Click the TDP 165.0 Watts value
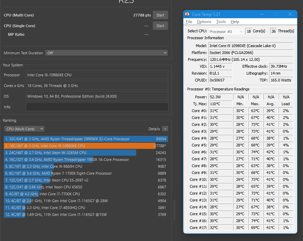Screen dimensions: 303x241 [x=281, y=80]
